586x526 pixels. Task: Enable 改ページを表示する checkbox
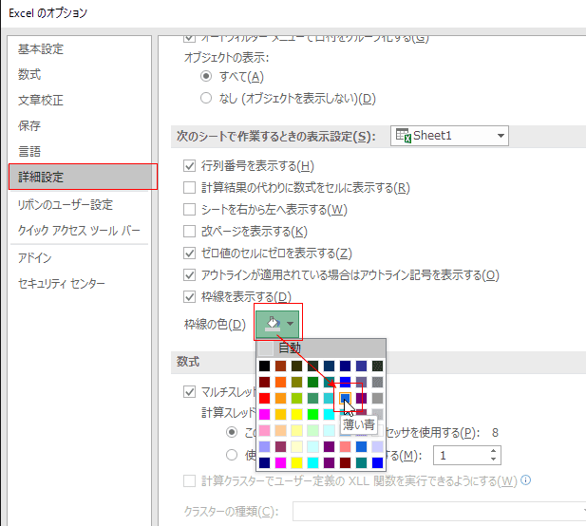(x=190, y=232)
